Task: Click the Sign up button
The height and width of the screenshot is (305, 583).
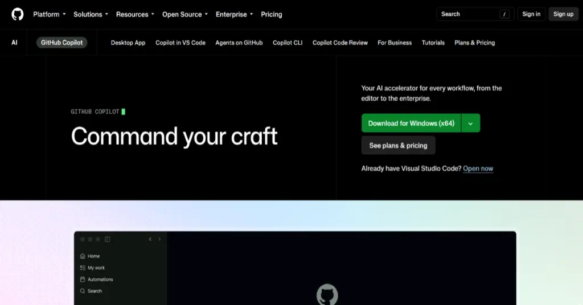Action: [x=563, y=14]
